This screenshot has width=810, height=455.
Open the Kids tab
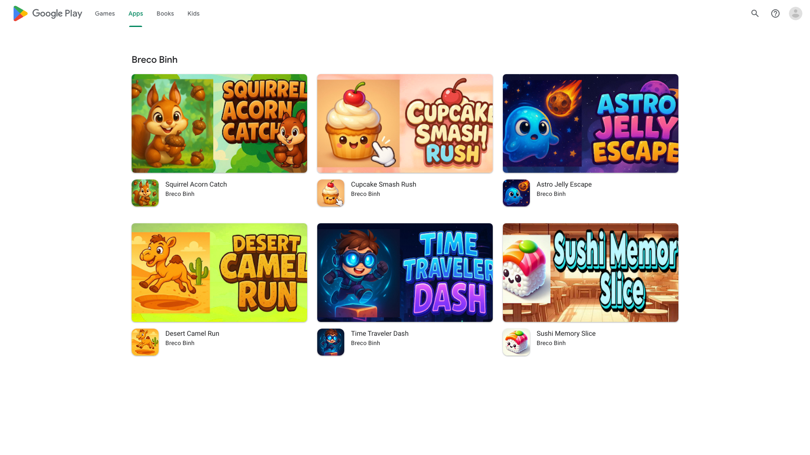[x=194, y=13]
